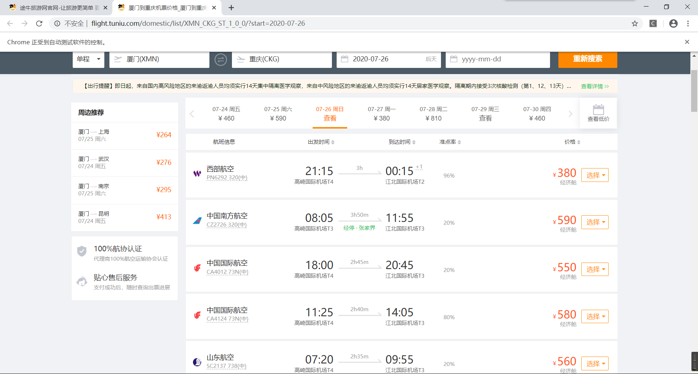
Task: Click the 中国南方航空 airline logo
Action: click(x=197, y=220)
